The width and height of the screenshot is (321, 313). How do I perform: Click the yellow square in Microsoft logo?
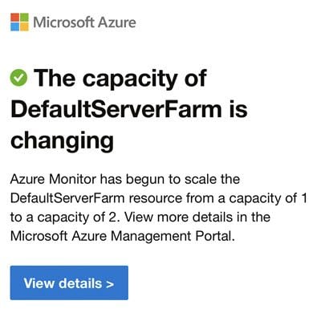point(24,26)
